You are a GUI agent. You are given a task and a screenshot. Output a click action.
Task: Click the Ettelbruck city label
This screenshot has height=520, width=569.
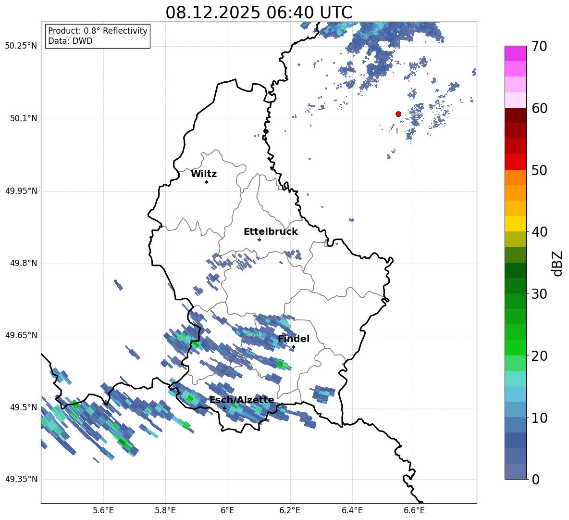271,232
